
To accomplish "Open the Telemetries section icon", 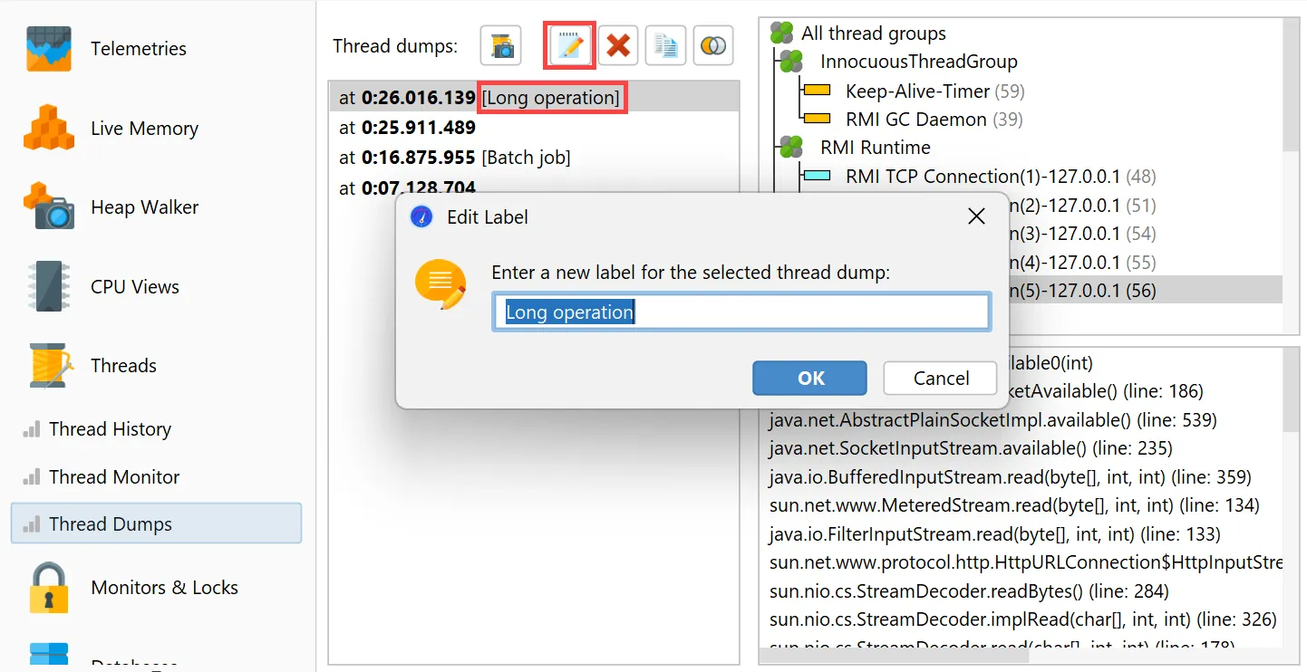I will 49,49.
